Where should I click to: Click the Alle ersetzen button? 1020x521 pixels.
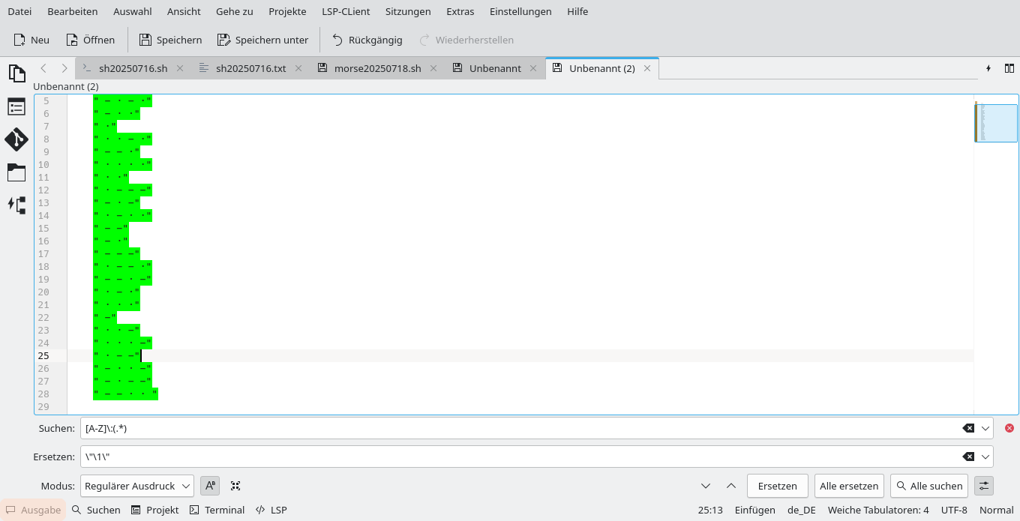click(x=849, y=486)
